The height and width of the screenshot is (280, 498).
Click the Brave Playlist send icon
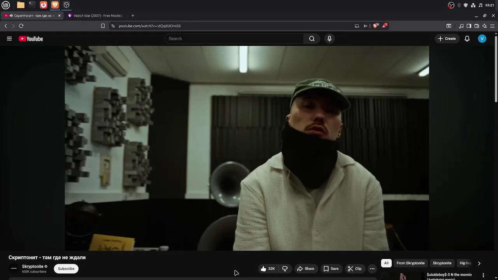click(x=365, y=26)
